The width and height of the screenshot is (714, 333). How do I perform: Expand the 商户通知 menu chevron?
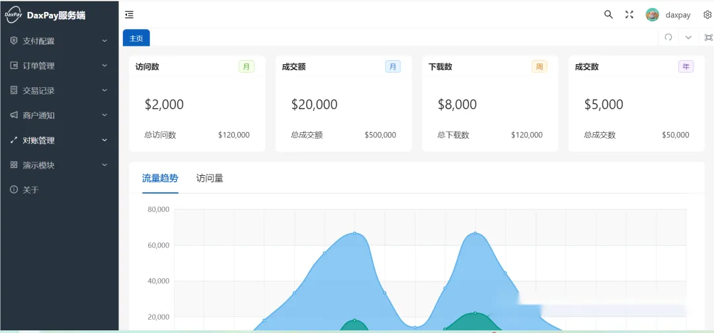coord(104,115)
